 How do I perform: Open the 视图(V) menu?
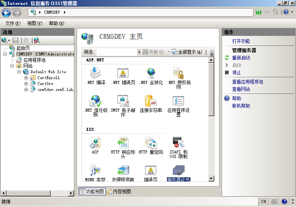[35, 23]
